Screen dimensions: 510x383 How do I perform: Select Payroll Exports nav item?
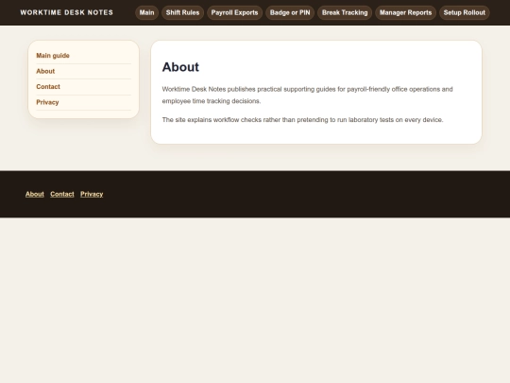tap(234, 12)
